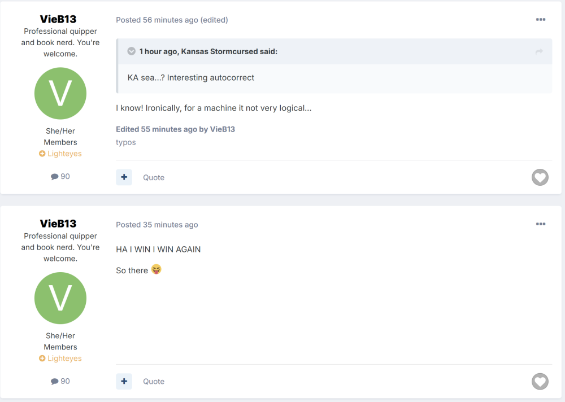Like the post edited 55 minutes ago
Screen dimensions: 565x402
(540, 177)
